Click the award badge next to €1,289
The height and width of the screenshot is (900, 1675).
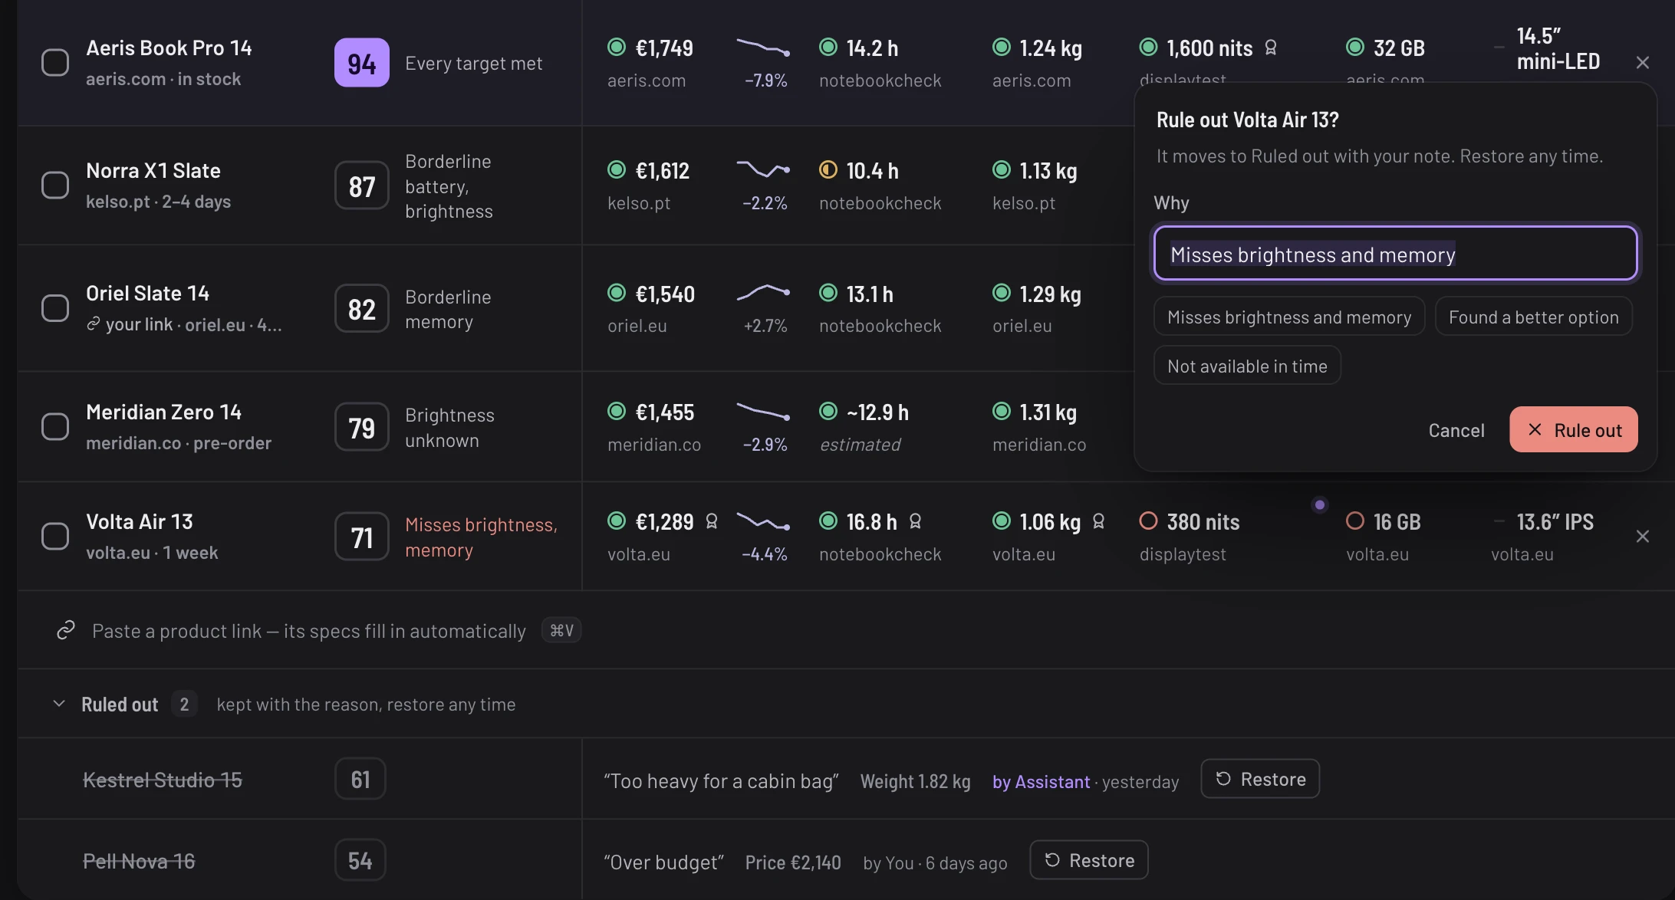point(712,521)
